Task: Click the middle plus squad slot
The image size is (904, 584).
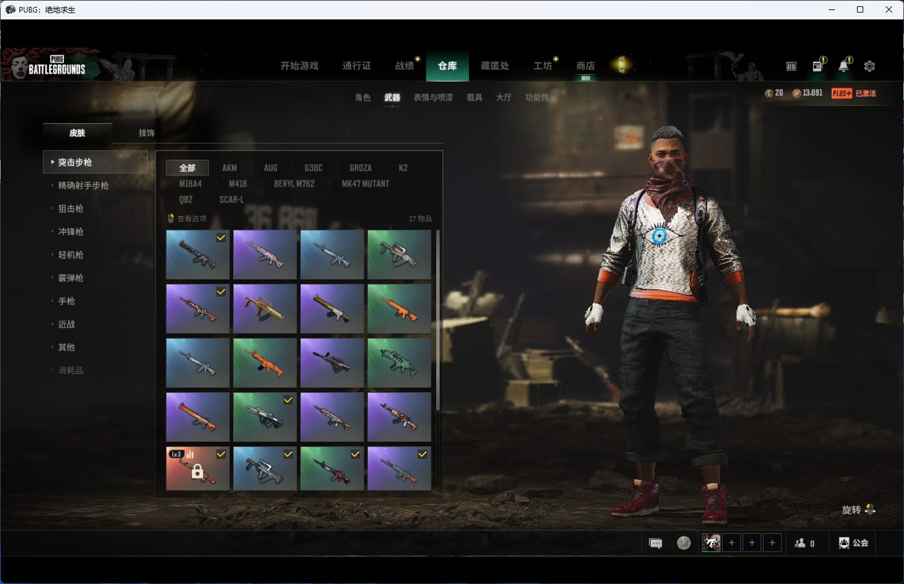Action: click(752, 543)
